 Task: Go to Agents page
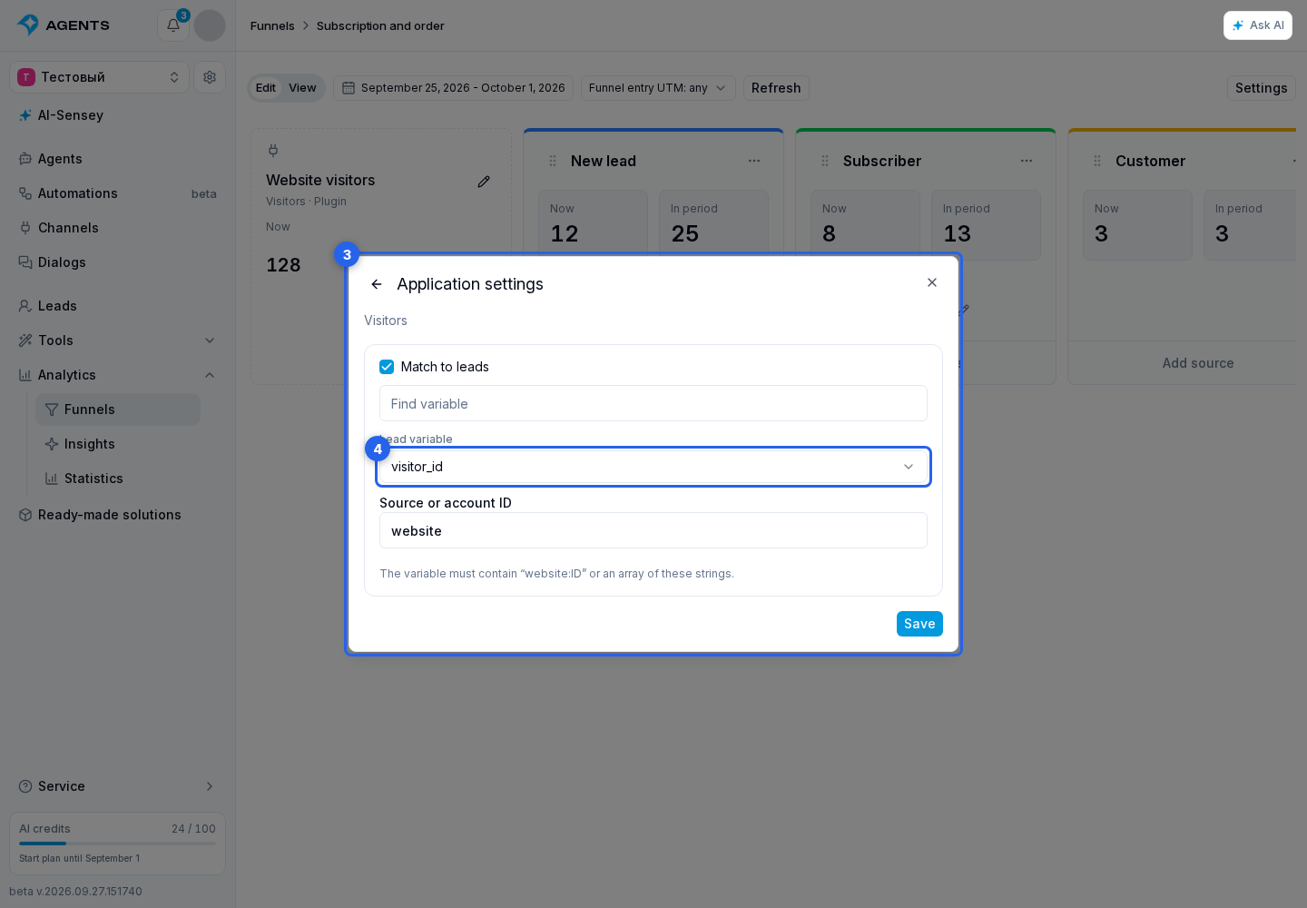118,159
